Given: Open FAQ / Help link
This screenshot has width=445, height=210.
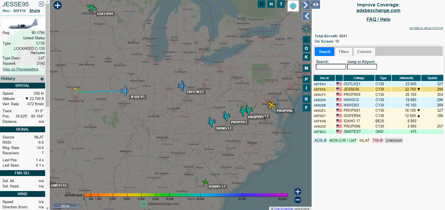Looking at the screenshot, I should point(378,19).
